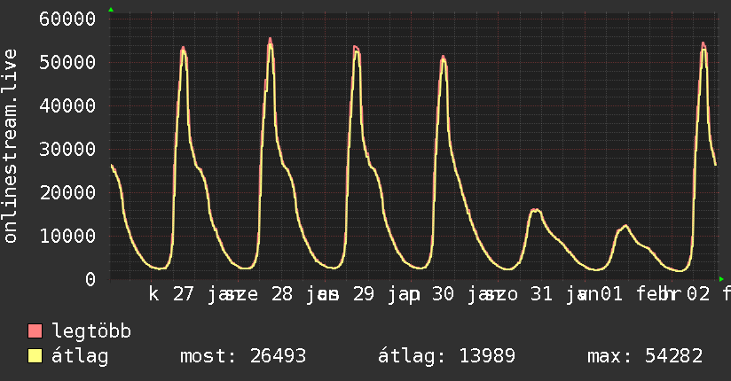Click the 10000 y-axis label
731x381 pixels.
67,236
